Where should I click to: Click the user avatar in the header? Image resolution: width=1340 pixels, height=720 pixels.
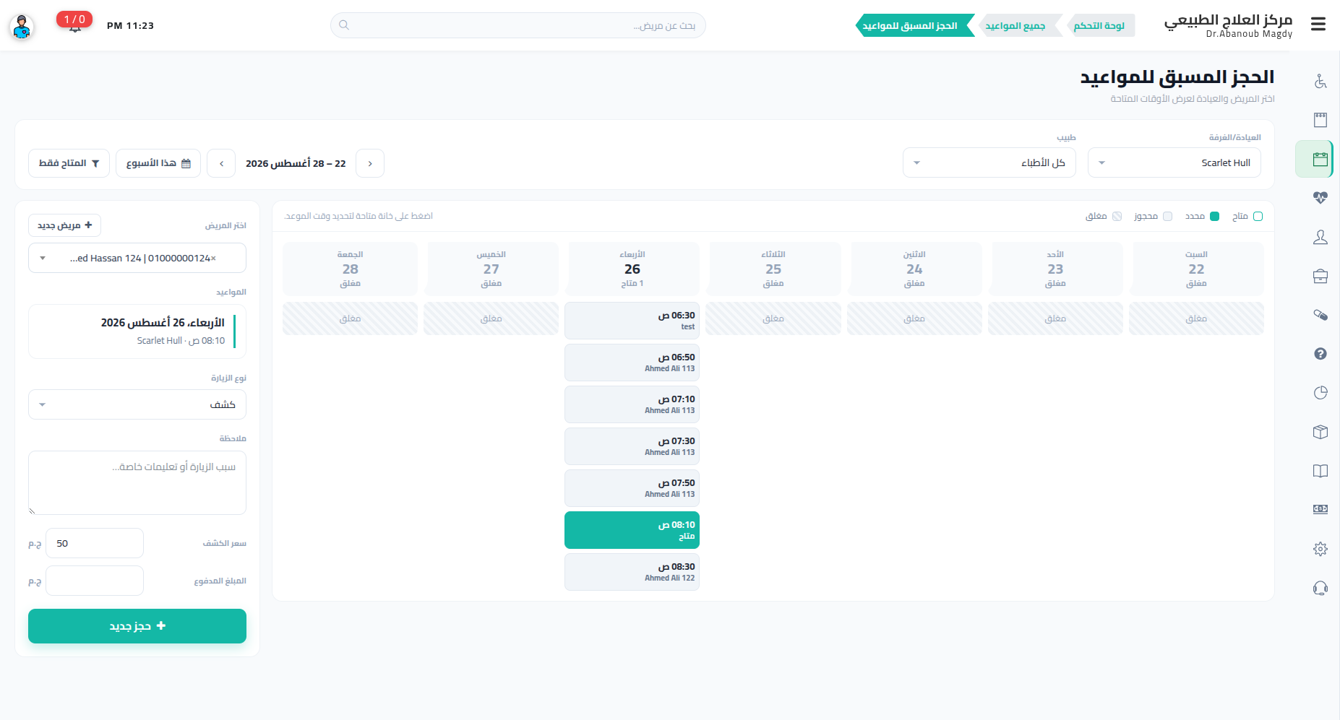[x=22, y=27]
